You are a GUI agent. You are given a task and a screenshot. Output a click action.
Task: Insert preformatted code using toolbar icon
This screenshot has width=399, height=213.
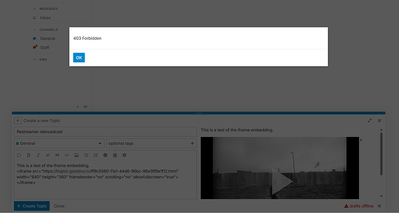(66, 155)
